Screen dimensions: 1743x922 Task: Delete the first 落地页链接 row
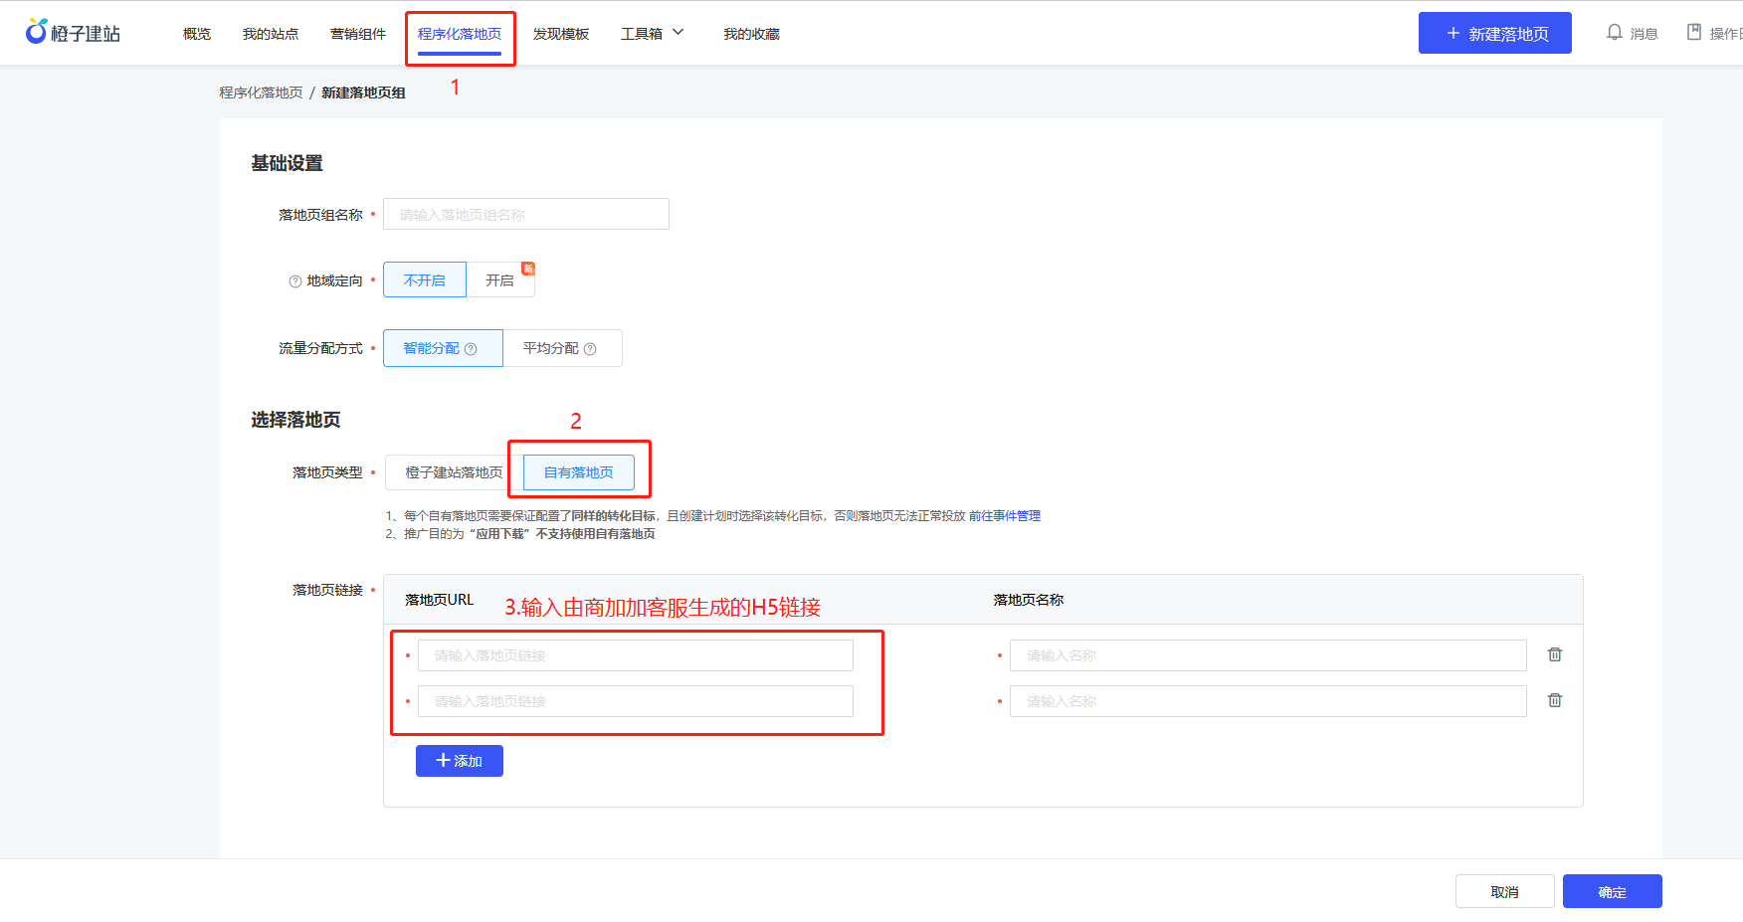pyautogui.click(x=1555, y=654)
